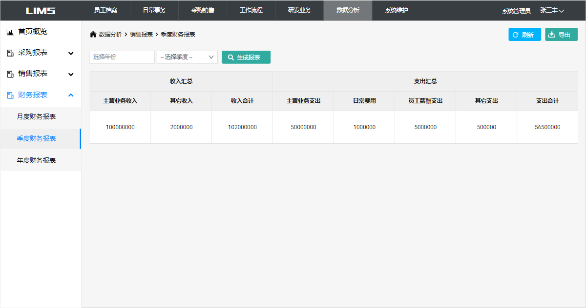
Task: Open the 员工档案 top menu
Action: (x=105, y=10)
